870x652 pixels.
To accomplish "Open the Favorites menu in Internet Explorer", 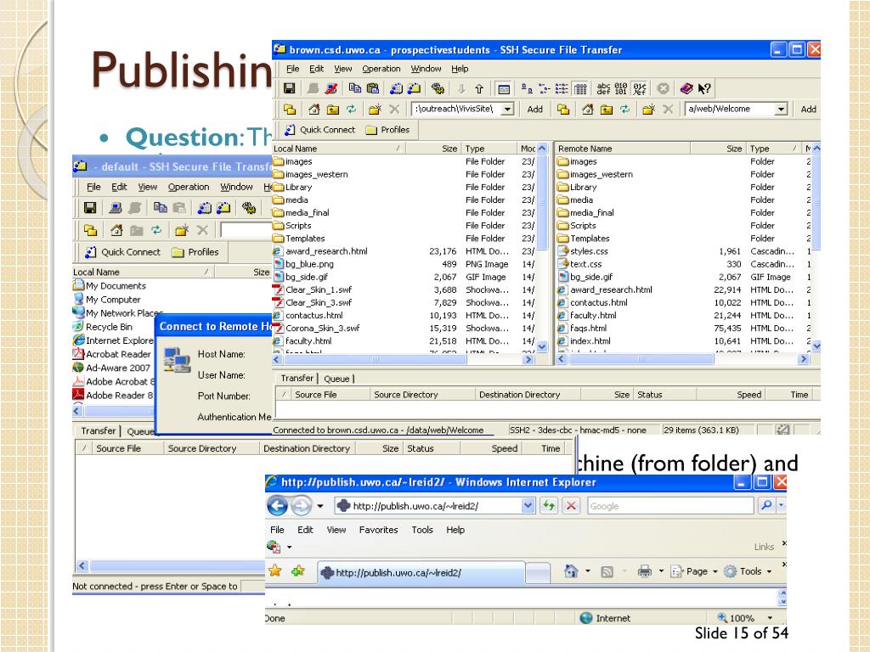I will [378, 530].
